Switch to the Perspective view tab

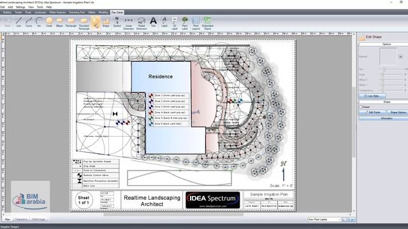coord(21,219)
